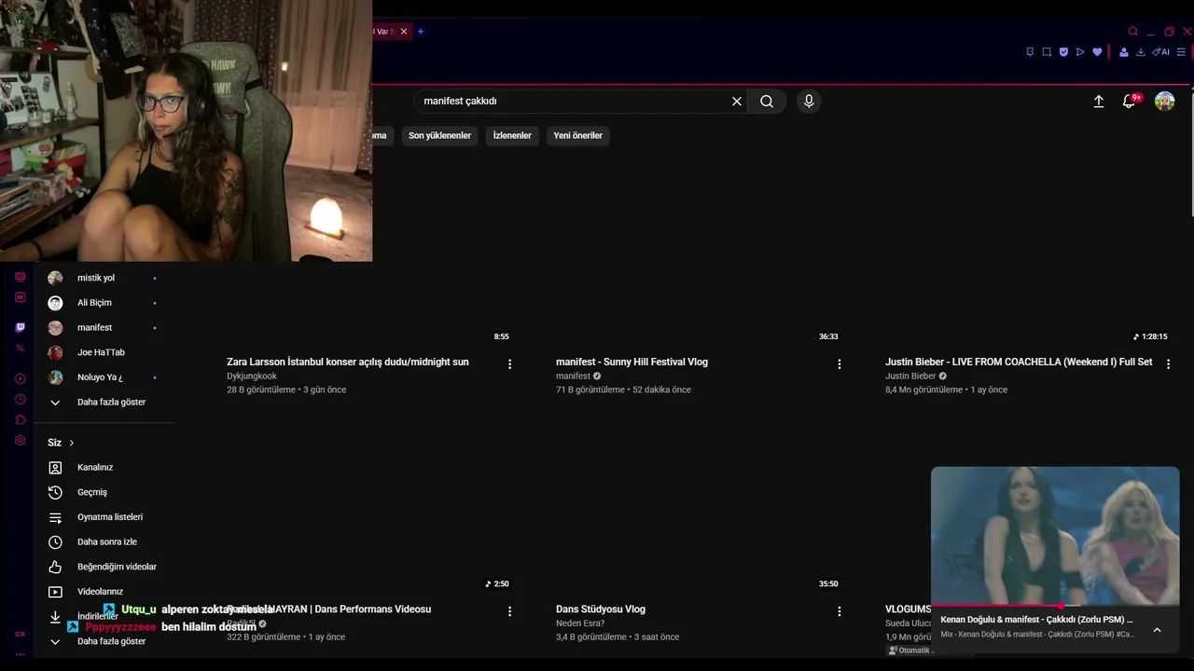Click the miniplayer Kenan Doğulu & manifest title

coord(1036,620)
